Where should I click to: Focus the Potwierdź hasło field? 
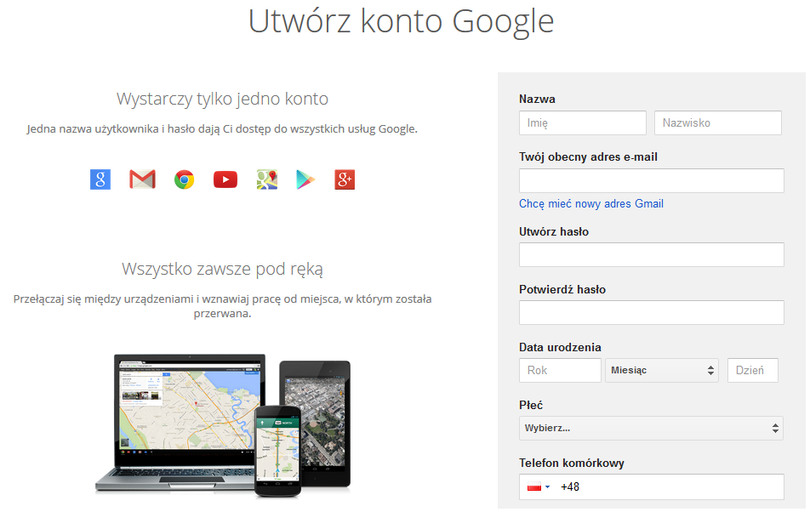(652, 313)
